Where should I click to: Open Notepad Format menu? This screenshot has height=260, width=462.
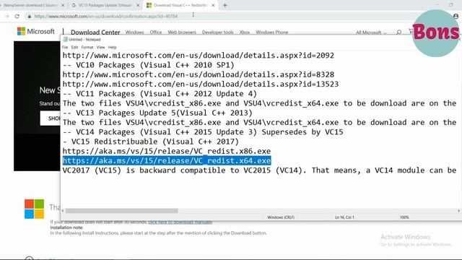[x=87, y=47]
